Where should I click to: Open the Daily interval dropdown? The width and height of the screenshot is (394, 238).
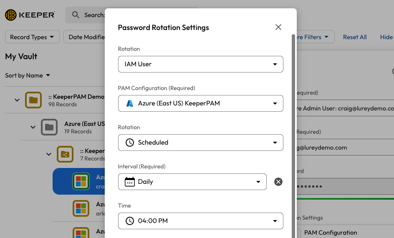[192, 182]
